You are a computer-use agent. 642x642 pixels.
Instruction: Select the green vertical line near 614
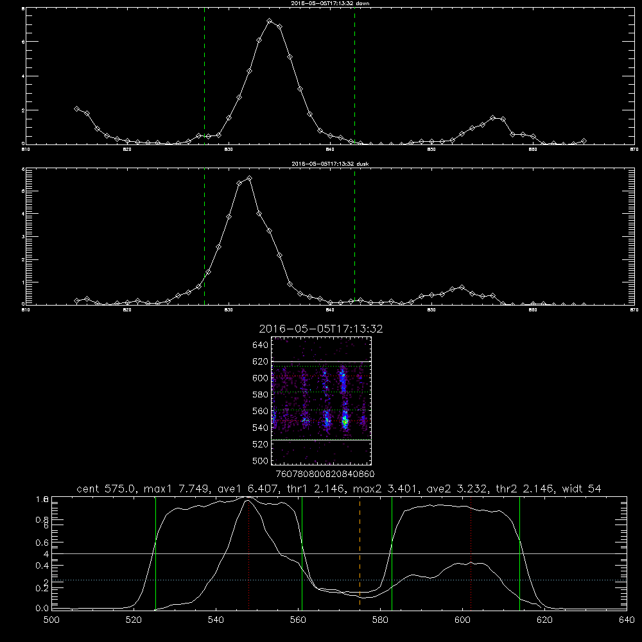point(519,553)
